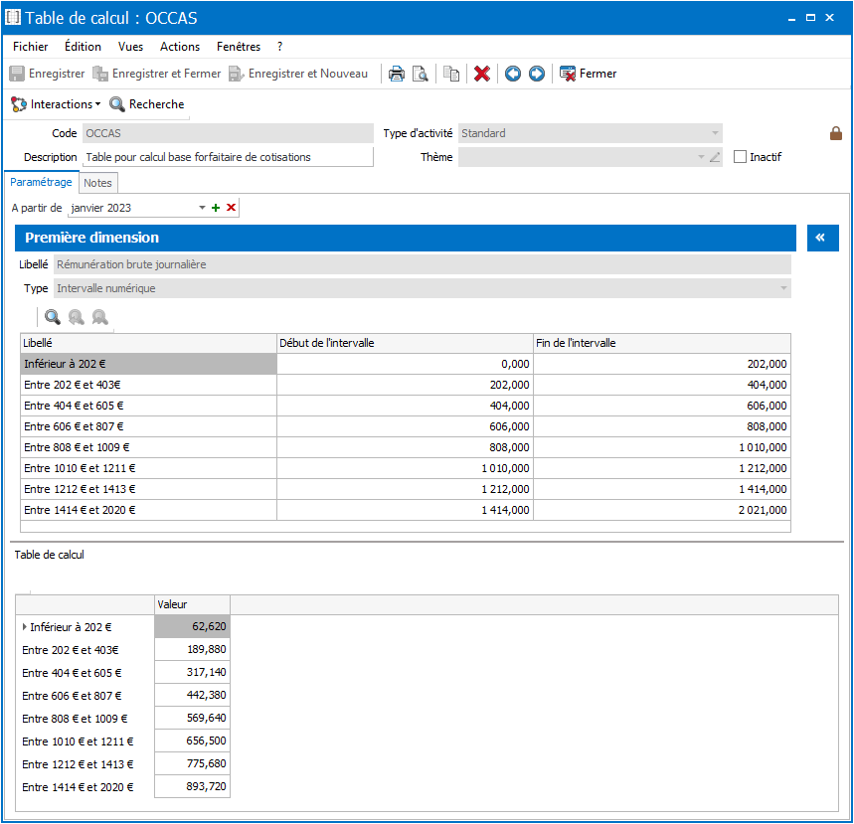Open the Vues menu
This screenshot has height=824, width=854.
pyautogui.click(x=130, y=47)
